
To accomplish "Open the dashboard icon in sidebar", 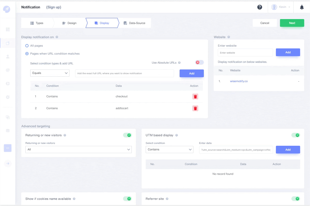I will point(8,30).
